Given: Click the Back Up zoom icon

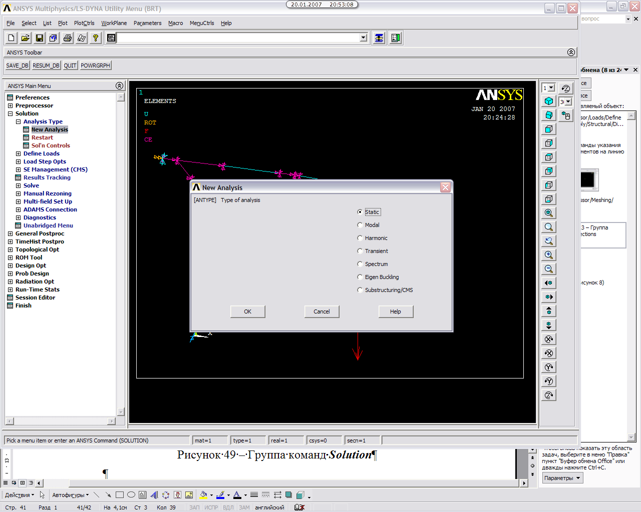Looking at the screenshot, I should (549, 241).
